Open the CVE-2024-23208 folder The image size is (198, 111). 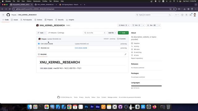point(47,44)
